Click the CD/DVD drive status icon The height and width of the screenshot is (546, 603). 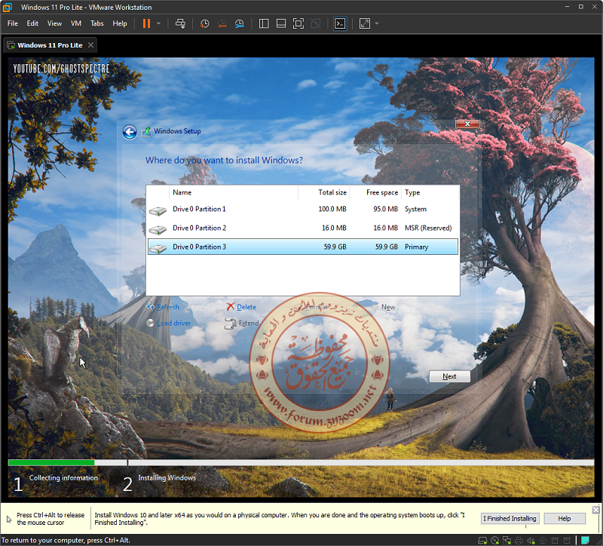(x=495, y=541)
